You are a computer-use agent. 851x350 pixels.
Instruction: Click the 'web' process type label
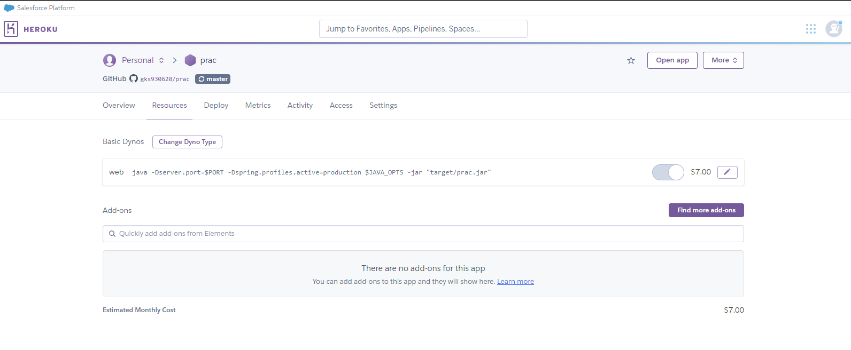click(x=117, y=172)
